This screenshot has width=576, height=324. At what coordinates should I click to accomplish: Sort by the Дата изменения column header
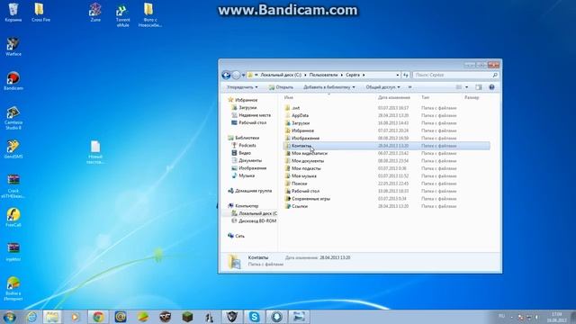[394, 97]
